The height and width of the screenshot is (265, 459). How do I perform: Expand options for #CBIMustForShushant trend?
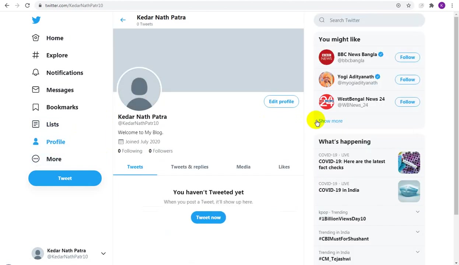click(x=418, y=232)
